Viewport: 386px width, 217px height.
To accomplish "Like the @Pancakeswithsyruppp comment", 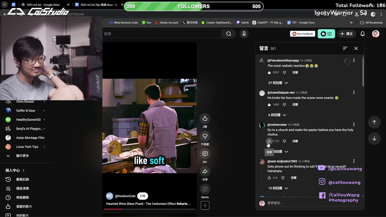I will point(269,73).
